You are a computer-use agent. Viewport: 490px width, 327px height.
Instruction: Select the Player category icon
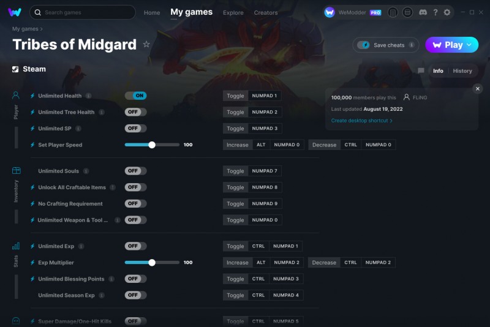click(x=16, y=95)
